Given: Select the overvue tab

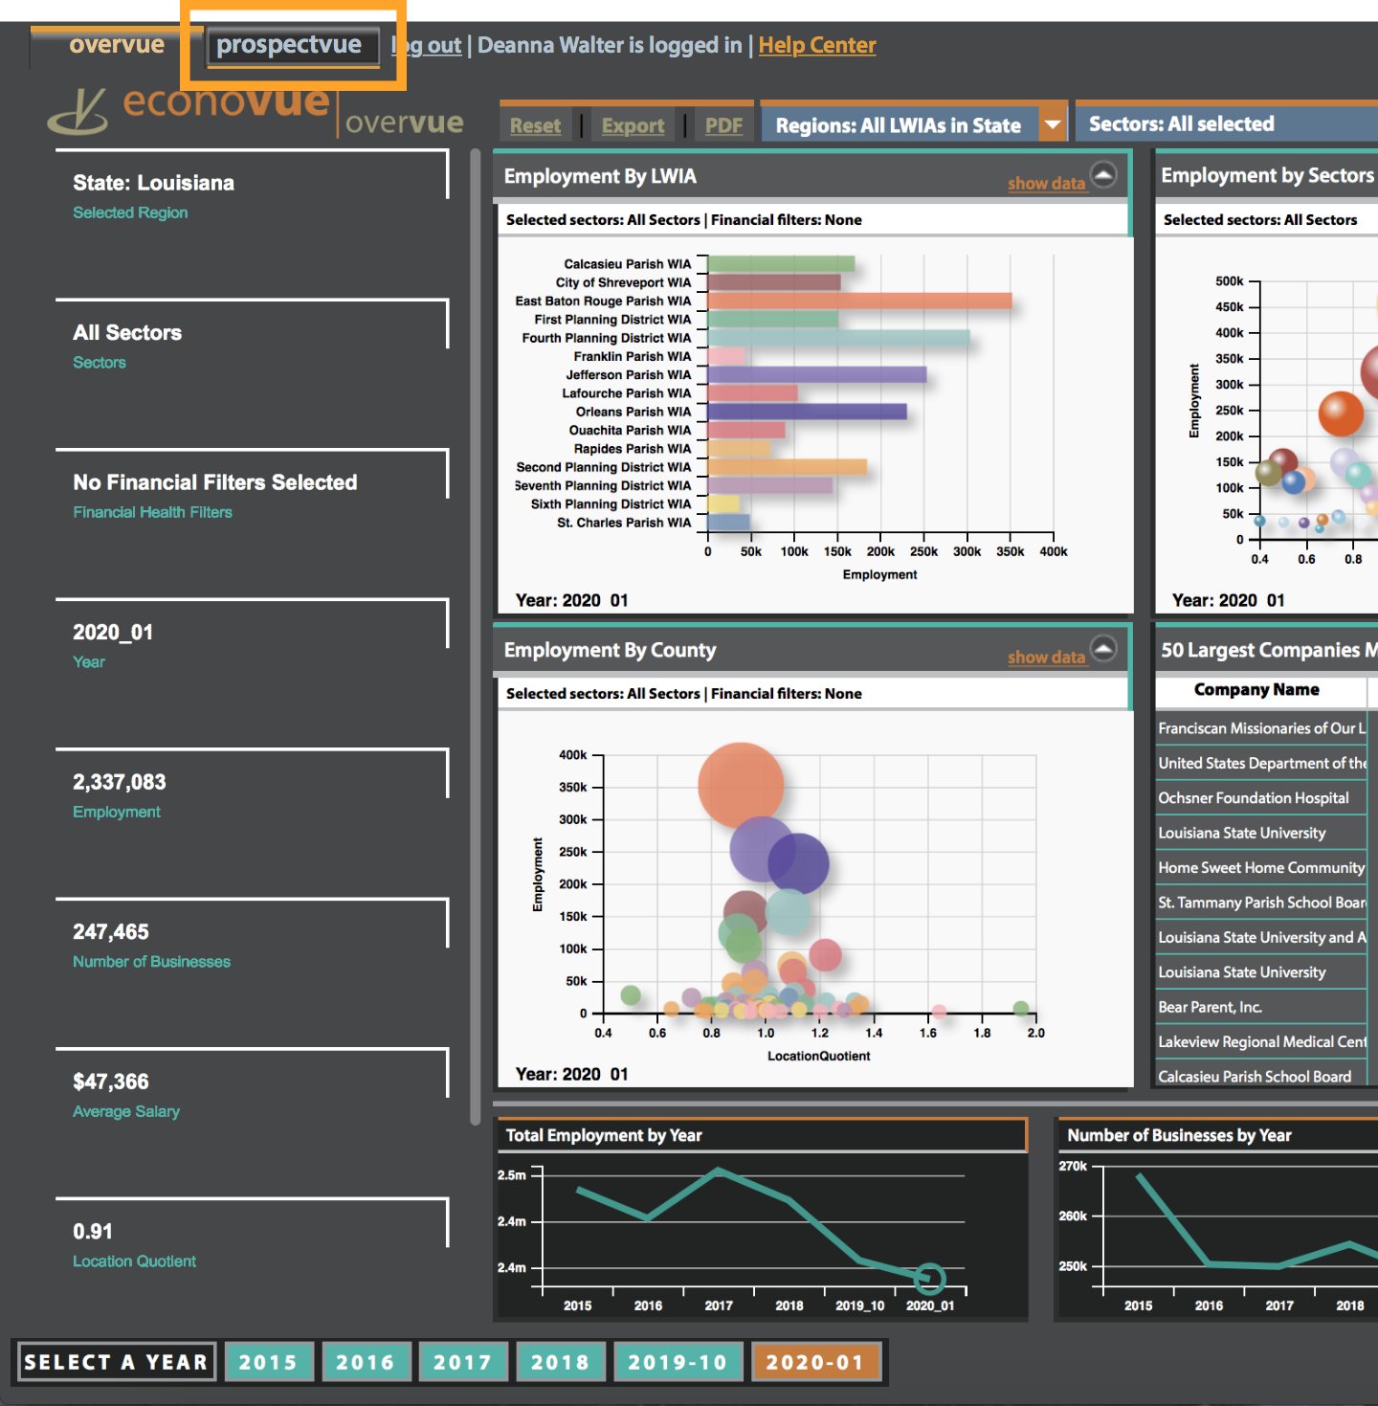Looking at the screenshot, I should (x=117, y=44).
